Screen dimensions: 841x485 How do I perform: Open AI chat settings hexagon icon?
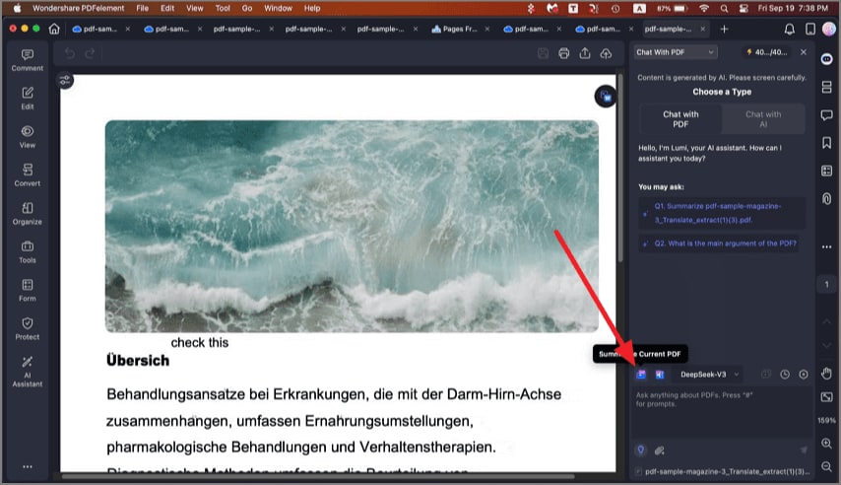point(804,375)
